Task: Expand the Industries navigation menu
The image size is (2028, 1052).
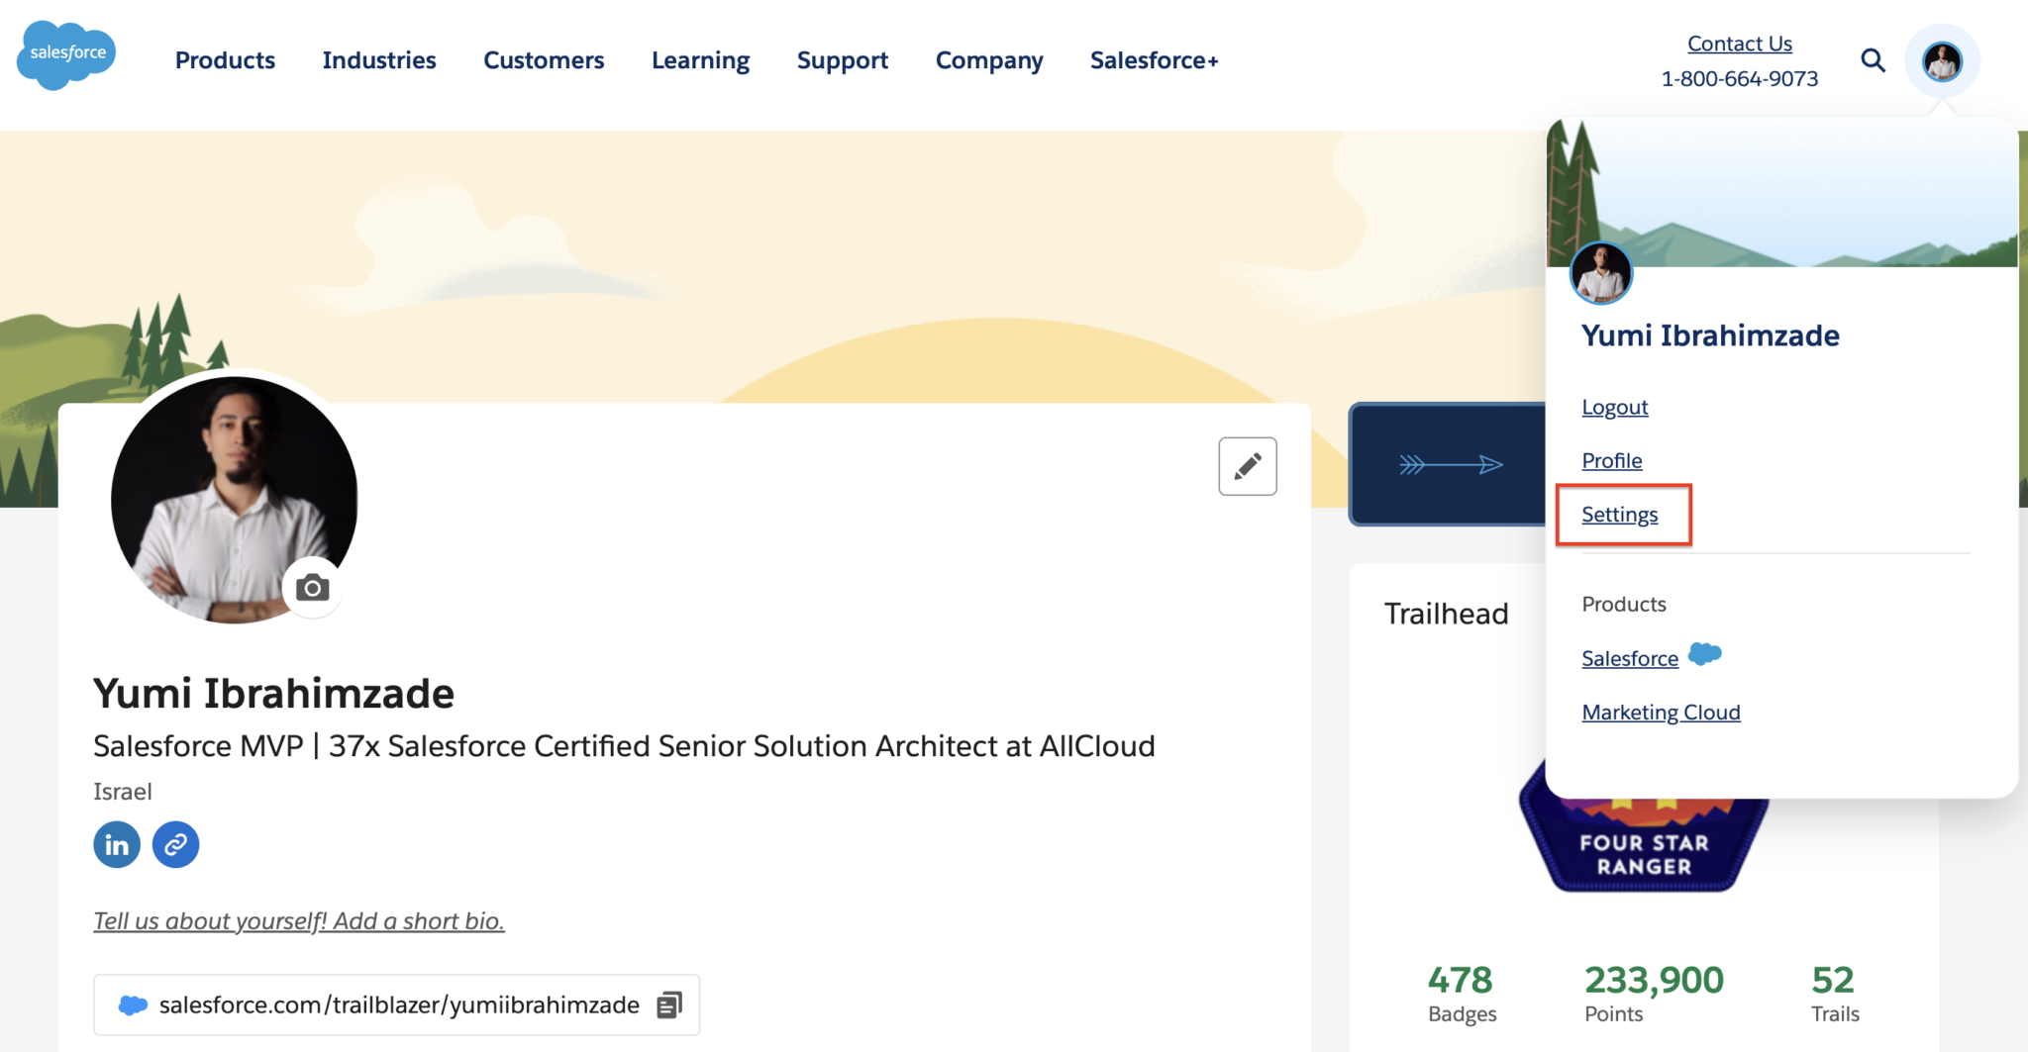Action: coord(379,60)
